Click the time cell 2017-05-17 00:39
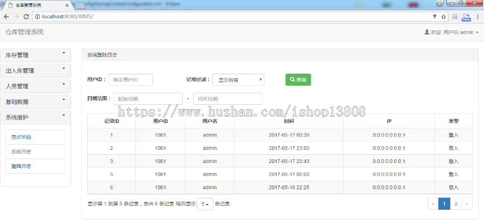484x221 pixels. pos(289,135)
